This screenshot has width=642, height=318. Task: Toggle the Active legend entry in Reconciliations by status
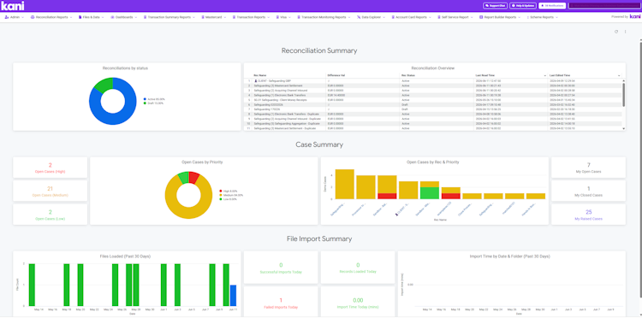[x=154, y=99]
